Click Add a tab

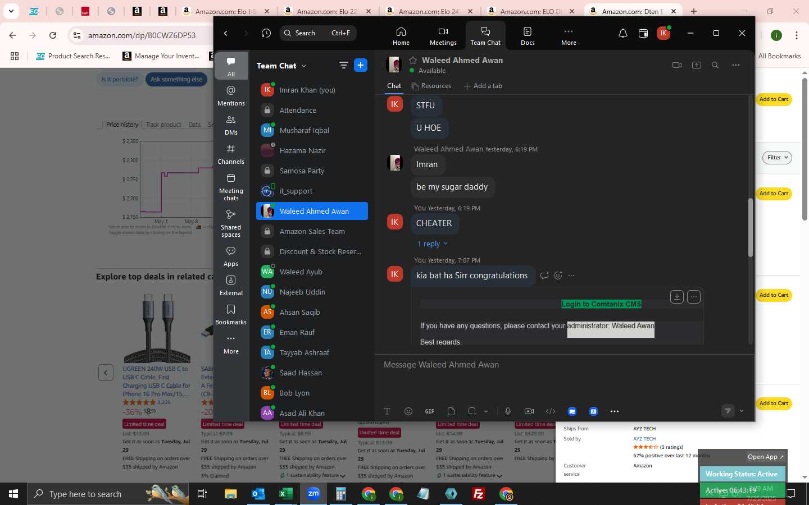tap(483, 86)
